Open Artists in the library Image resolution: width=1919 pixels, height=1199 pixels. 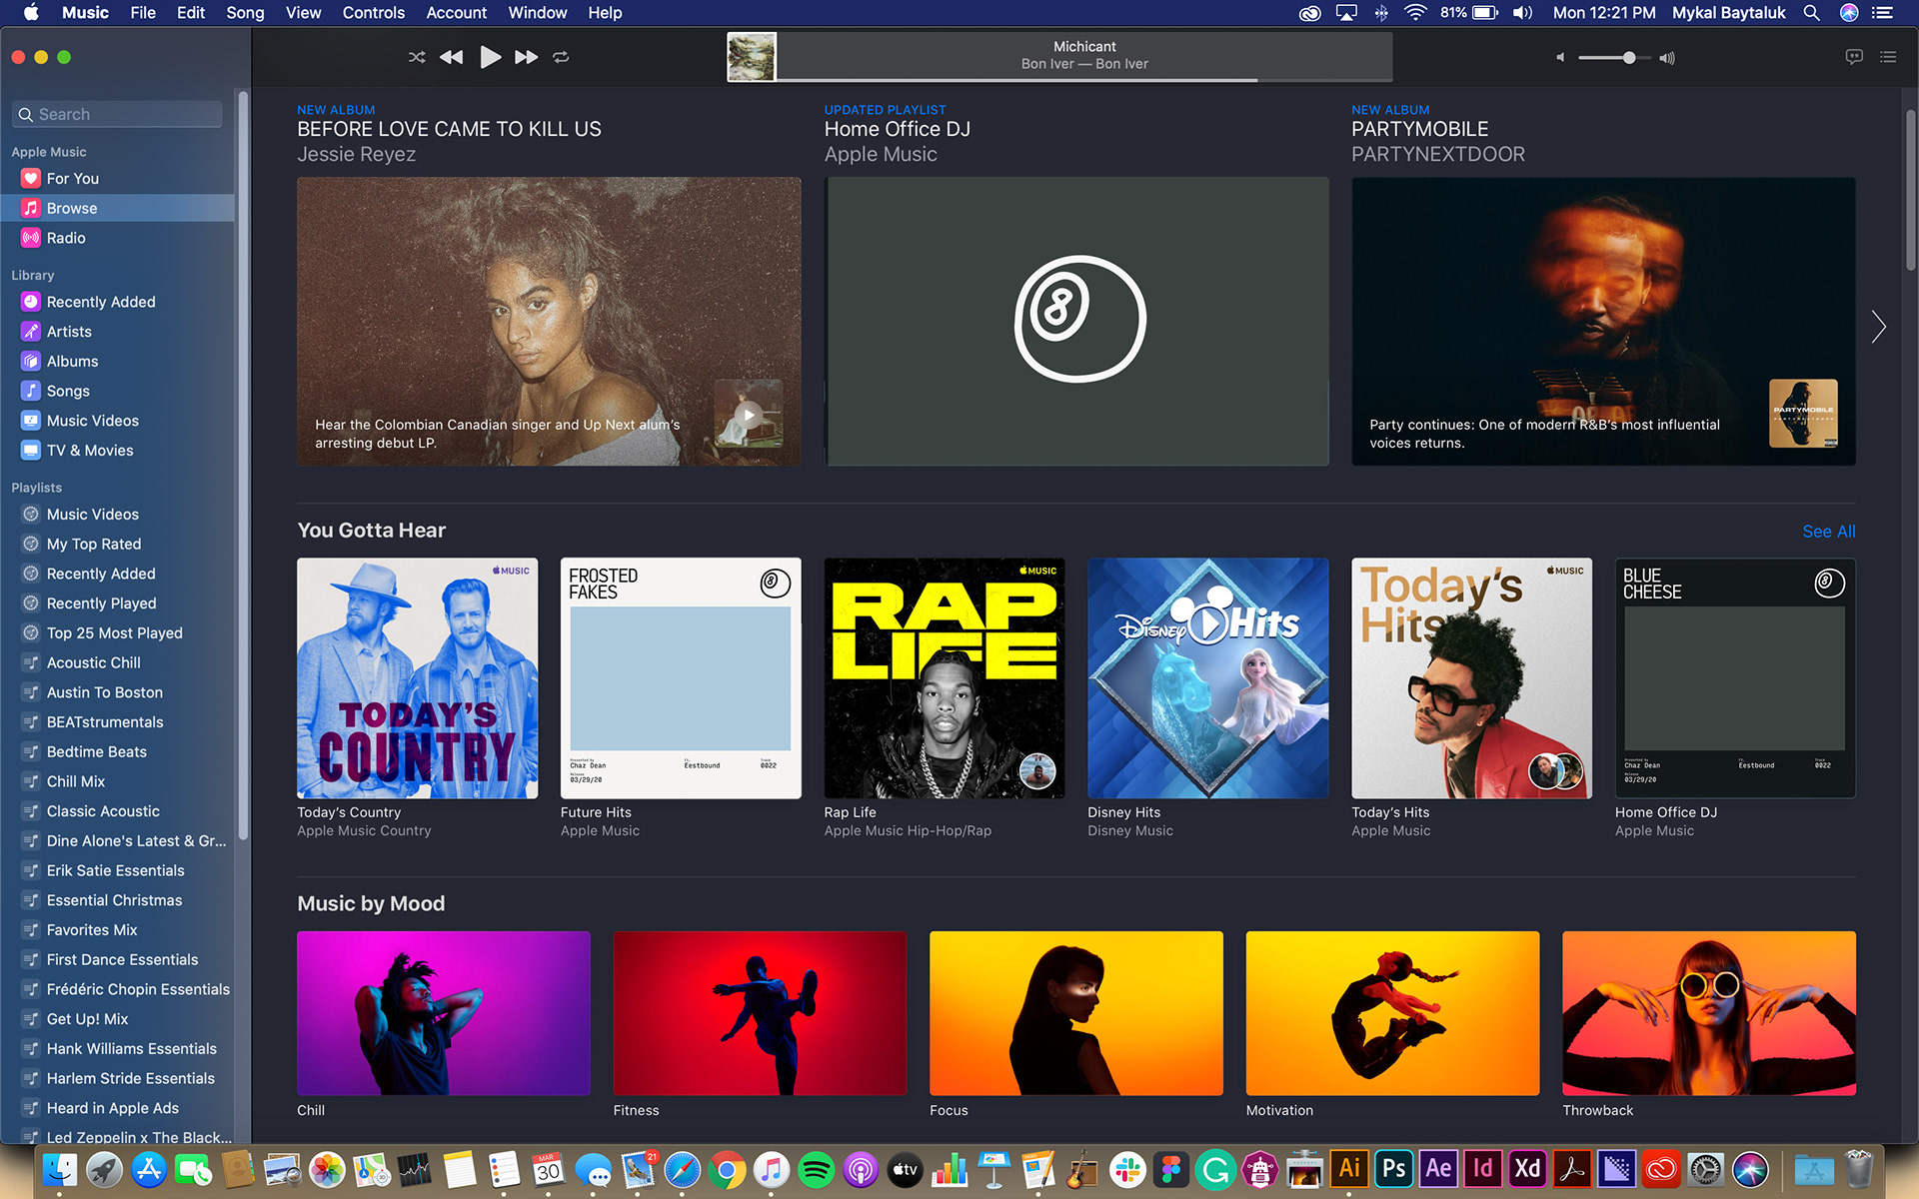(117, 332)
